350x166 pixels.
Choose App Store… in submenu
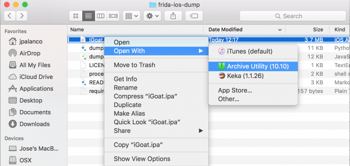(x=253, y=90)
